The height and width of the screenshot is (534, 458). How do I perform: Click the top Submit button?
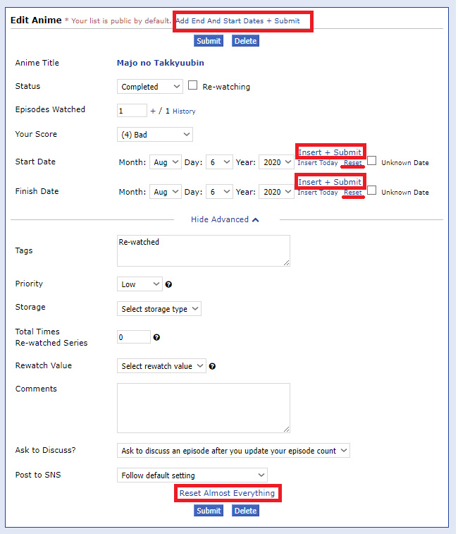pyautogui.click(x=208, y=41)
